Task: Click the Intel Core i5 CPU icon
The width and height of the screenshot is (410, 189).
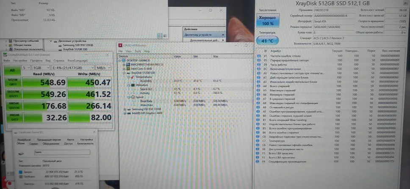Action: 128,68
